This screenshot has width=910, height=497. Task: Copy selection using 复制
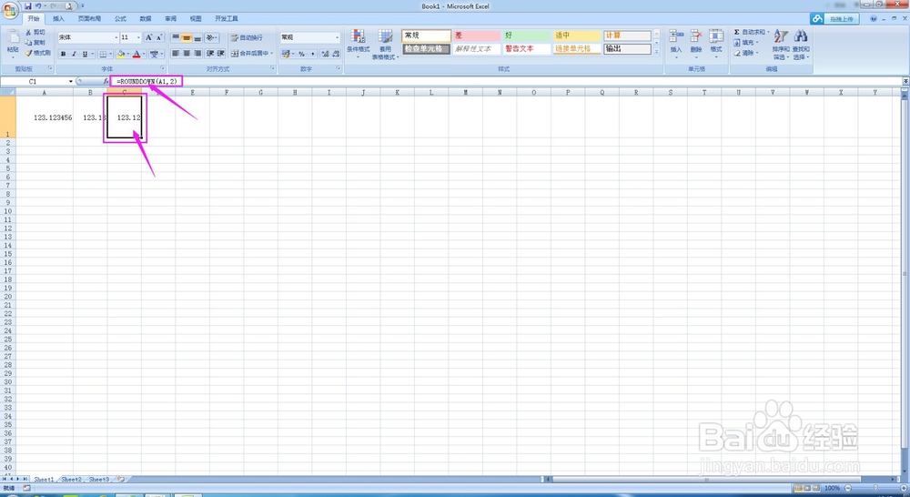(x=35, y=43)
